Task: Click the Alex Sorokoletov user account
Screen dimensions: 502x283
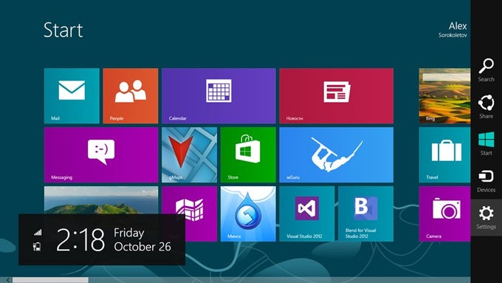Action: pos(453,30)
